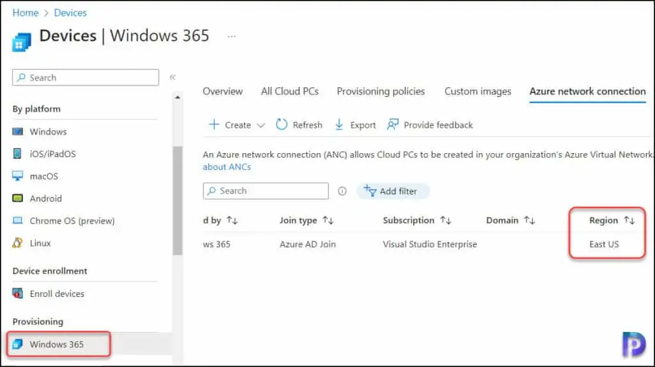Image resolution: width=655 pixels, height=367 pixels.
Task: Select the Linux penguin icon
Action: click(x=17, y=243)
